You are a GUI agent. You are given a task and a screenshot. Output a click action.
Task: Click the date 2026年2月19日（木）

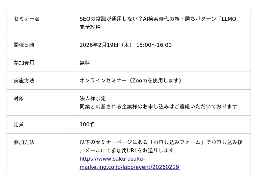[x=106, y=45]
